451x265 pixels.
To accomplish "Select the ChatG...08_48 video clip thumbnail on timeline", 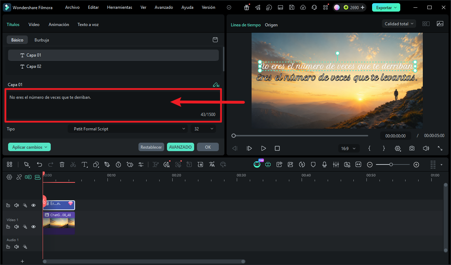I will (x=59, y=223).
